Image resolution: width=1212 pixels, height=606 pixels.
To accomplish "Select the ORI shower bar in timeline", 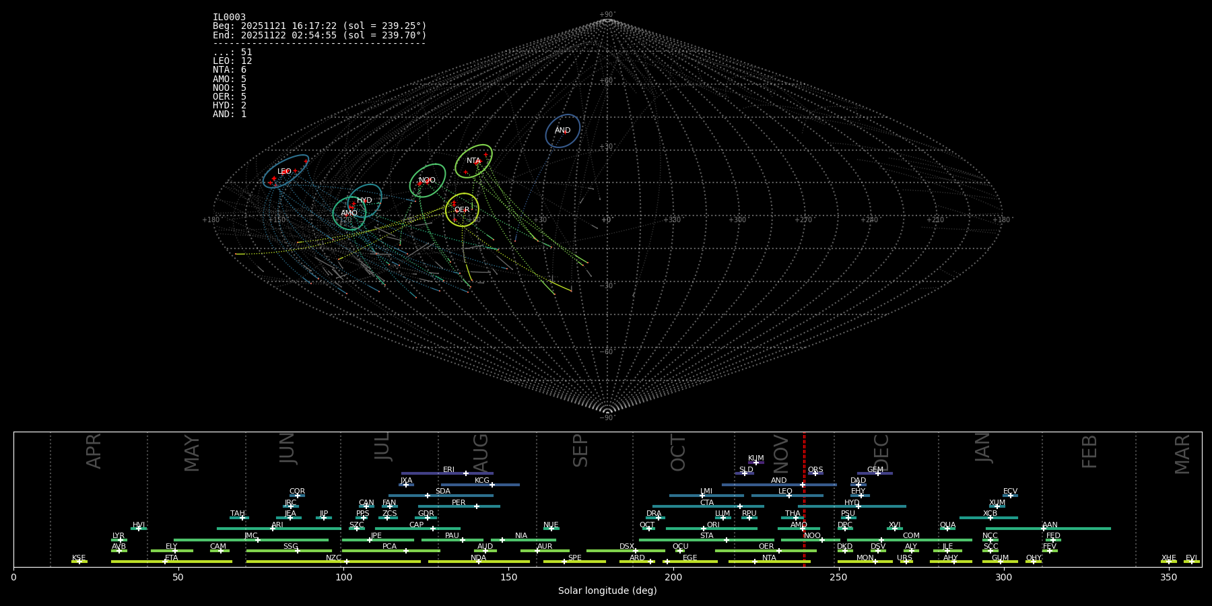I will pos(711,529).
